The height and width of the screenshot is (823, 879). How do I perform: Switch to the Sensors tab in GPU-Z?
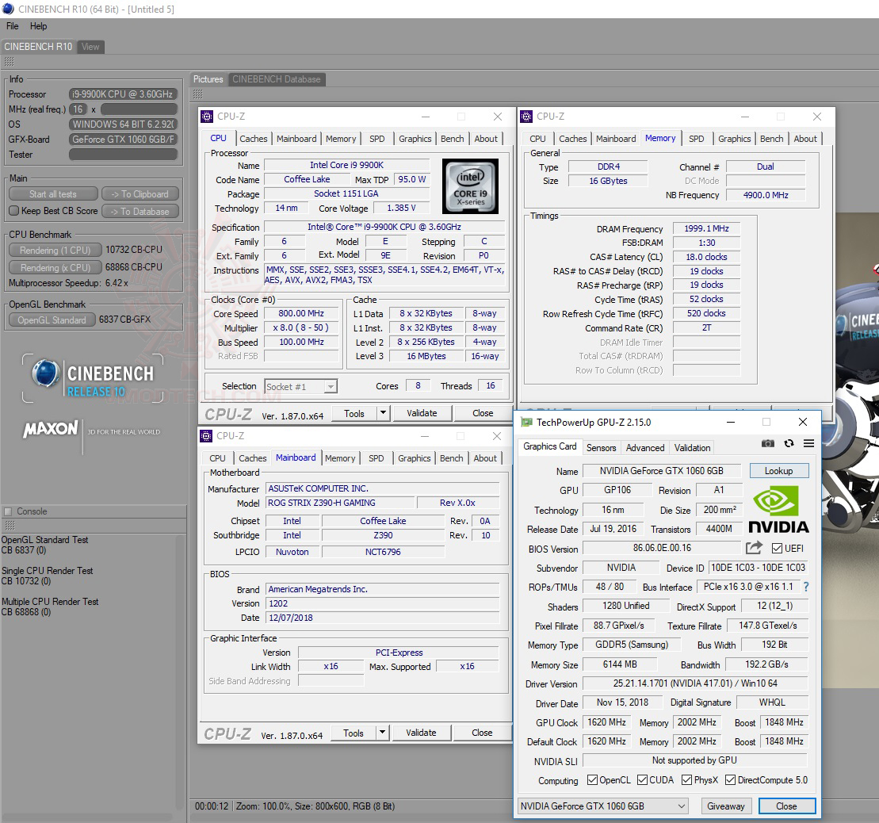(x=601, y=447)
